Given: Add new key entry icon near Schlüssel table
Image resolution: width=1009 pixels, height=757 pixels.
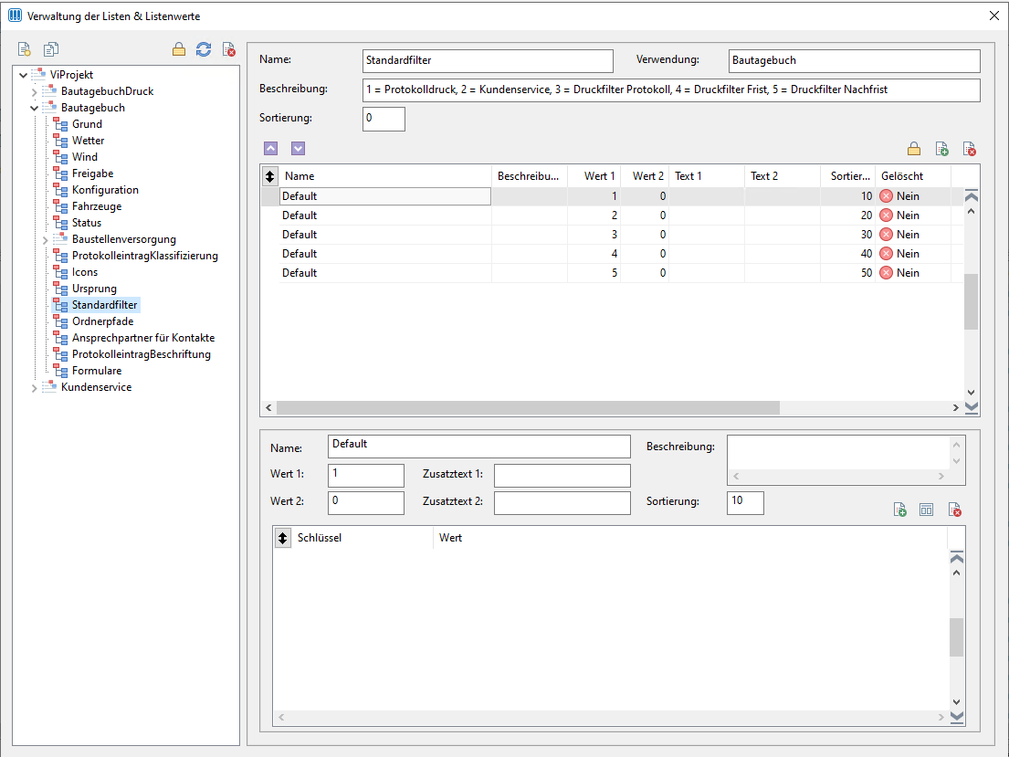Looking at the screenshot, I should coord(900,510).
